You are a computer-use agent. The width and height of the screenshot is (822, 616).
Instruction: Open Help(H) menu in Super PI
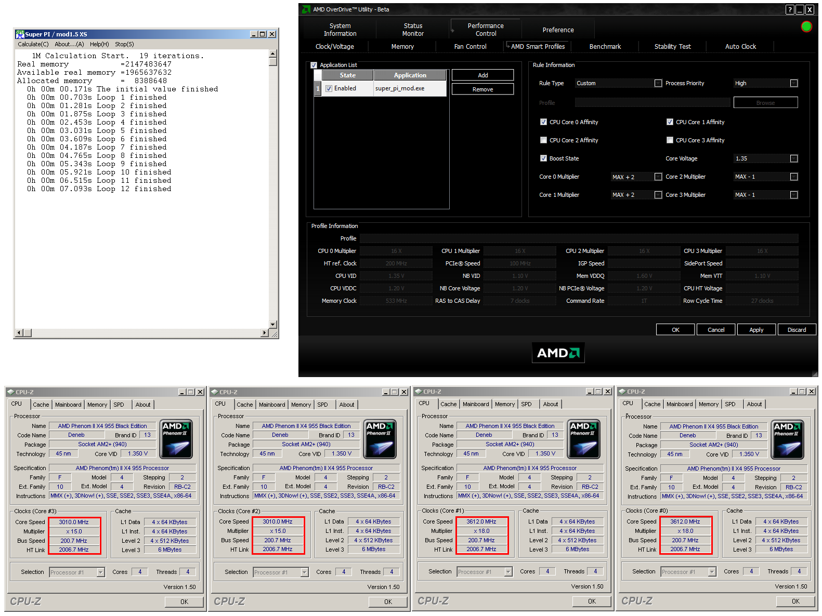pos(99,44)
